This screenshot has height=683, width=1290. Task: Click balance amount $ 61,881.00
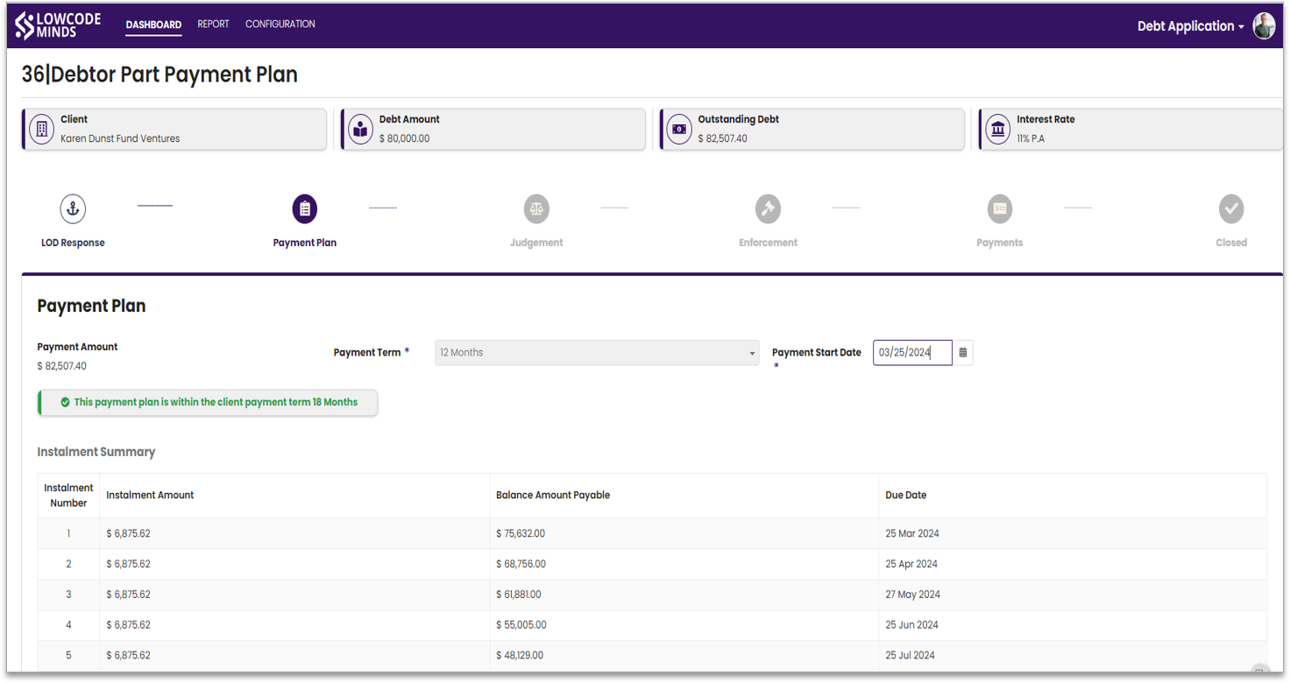pyautogui.click(x=519, y=595)
